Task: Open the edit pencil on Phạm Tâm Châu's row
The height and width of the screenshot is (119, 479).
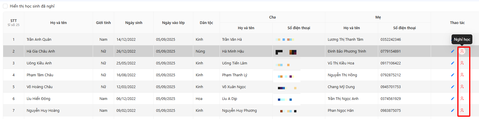Action: tap(452, 75)
